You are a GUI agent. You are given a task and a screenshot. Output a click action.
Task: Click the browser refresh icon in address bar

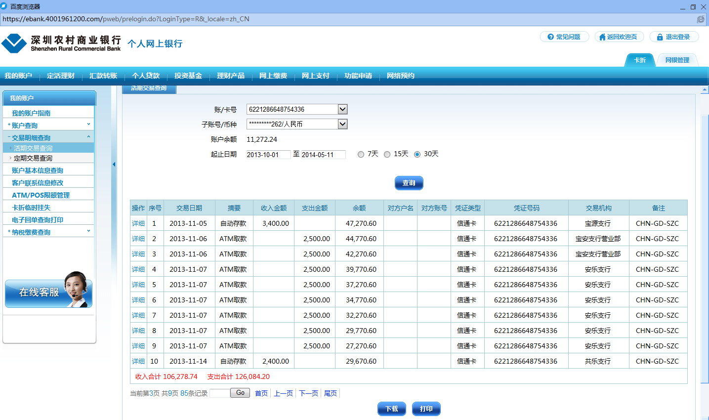(x=700, y=19)
